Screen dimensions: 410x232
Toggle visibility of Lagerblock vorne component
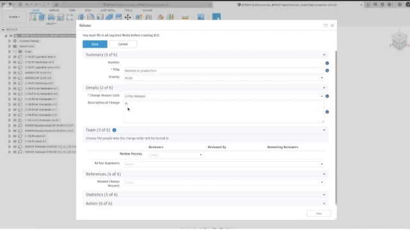[x=15, y=67]
